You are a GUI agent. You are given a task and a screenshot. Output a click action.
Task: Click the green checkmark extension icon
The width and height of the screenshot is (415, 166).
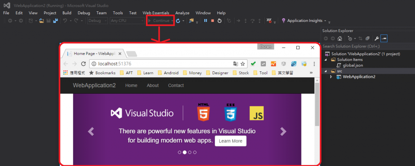(x=253, y=64)
